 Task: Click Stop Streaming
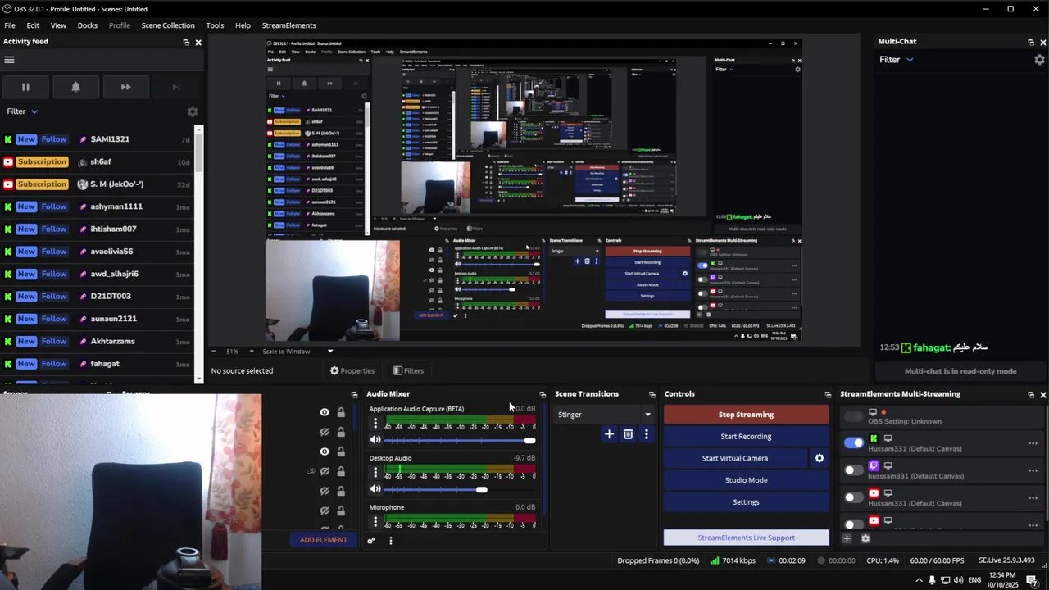pos(746,415)
